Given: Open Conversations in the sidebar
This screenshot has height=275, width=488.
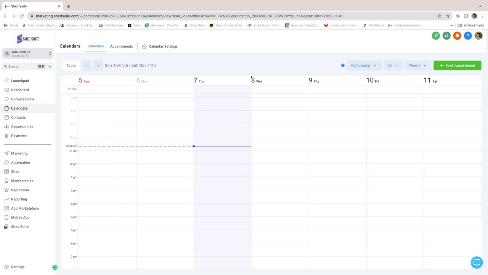Looking at the screenshot, I should click(x=22, y=99).
